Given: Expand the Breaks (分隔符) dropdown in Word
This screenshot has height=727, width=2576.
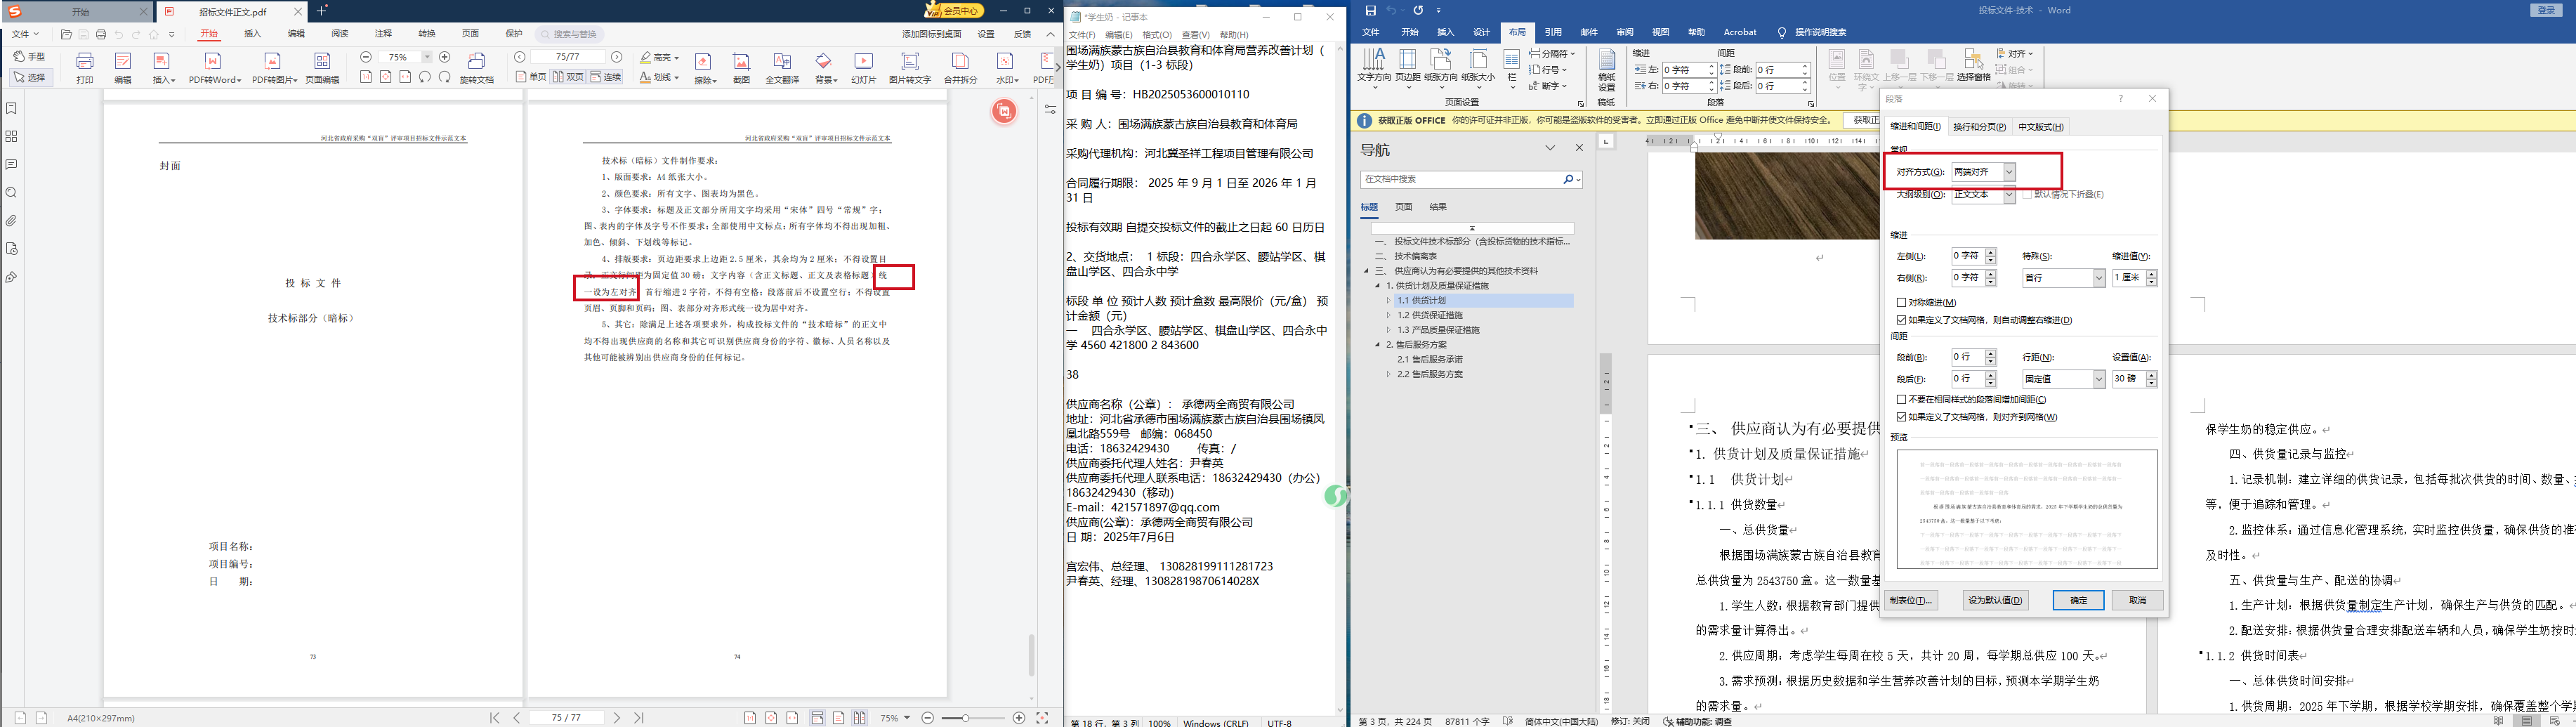Looking at the screenshot, I should pos(1552,54).
